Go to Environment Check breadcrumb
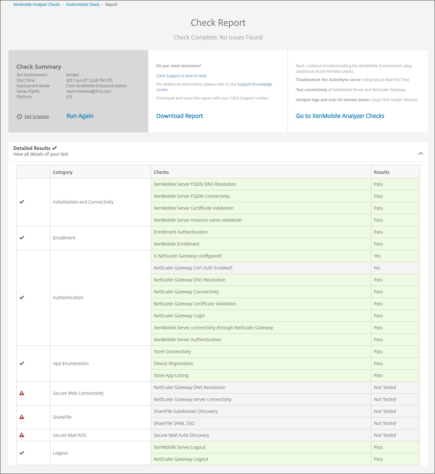The height and width of the screenshot is (474, 435). point(83,5)
